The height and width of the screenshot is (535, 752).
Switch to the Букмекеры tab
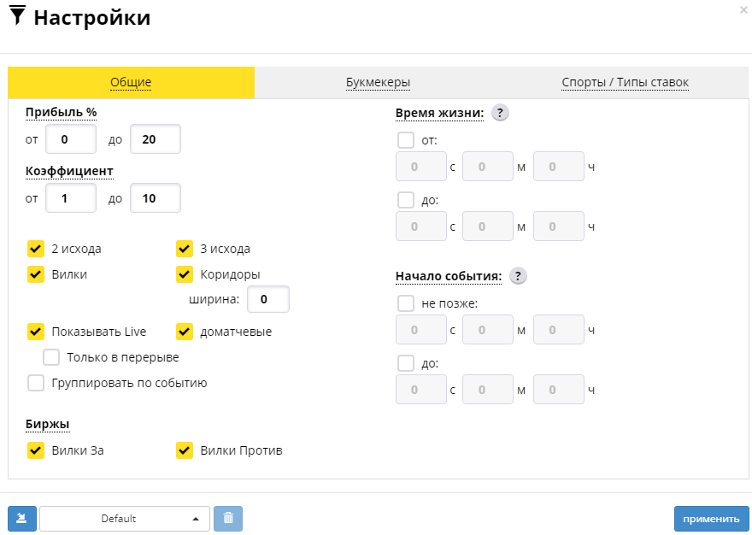point(378,83)
